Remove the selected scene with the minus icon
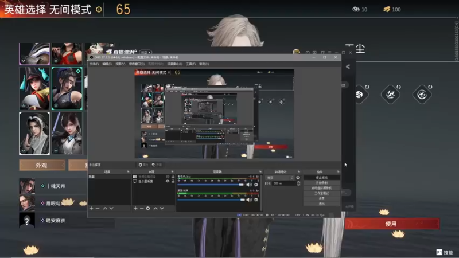The height and width of the screenshot is (258, 459). pyautogui.click(x=98, y=208)
